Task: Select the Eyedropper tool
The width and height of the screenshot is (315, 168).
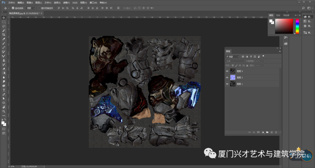Action: click(3, 39)
